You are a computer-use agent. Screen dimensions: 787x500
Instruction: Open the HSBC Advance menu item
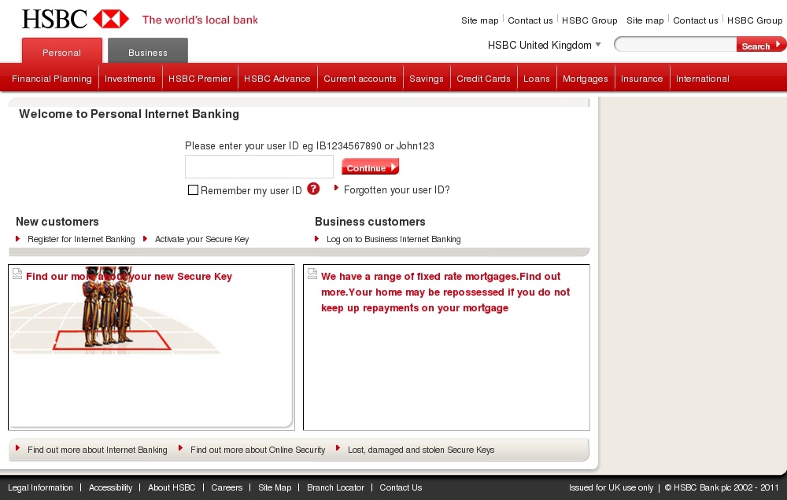[277, 79]
